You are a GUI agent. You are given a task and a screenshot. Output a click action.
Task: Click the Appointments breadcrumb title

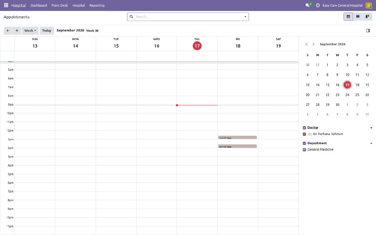(17, 17)
